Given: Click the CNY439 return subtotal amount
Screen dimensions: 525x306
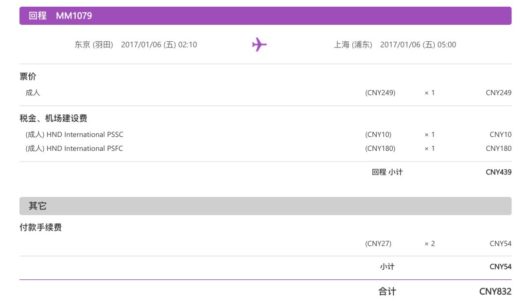Looking at the screenshot, I should (x=498, y=172).
